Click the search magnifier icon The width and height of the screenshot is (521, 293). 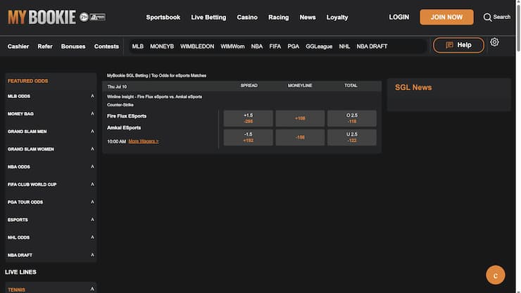[487, 18]
